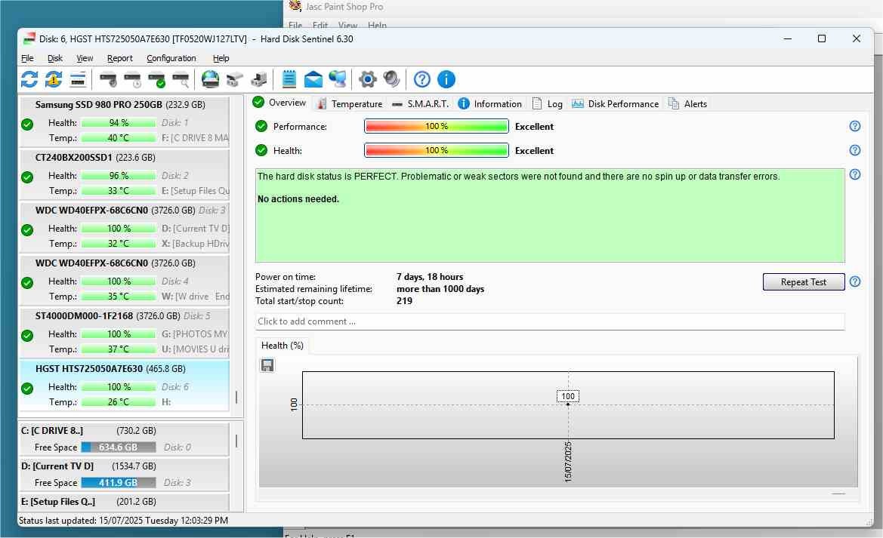
Task: Click the question mark help icon in toolbar
Action: pyautogui.click(x=421, y=79)
